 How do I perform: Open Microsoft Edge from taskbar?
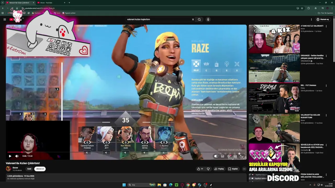[171, 185]
